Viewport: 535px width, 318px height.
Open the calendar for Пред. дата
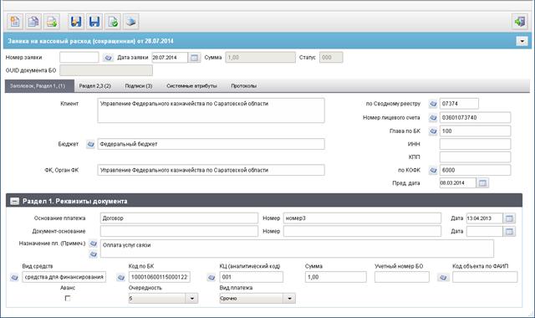pos(482,183)
